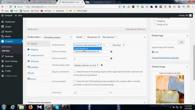The width and height of the screenshot is (195, 110).
Task: Select Customer defined blocks of option
Action: pyautogui.click(x=87, y=51)
